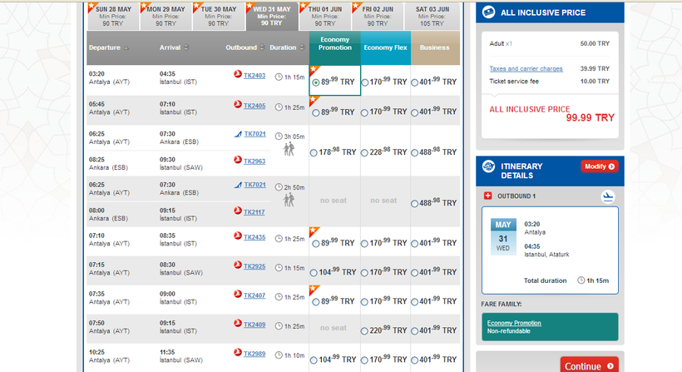Click the transfer passengers icon on the 2h 50m flight
This screenshot has height=372, width=682.
click(x=289, y=201)
